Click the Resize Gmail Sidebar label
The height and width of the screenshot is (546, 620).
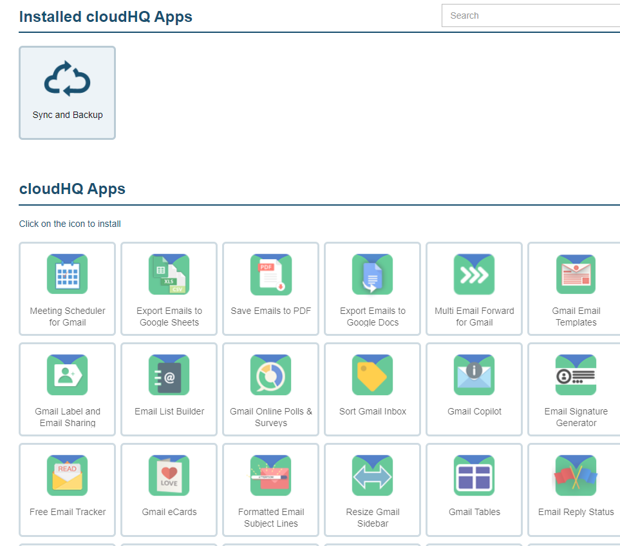pos(373,518)
